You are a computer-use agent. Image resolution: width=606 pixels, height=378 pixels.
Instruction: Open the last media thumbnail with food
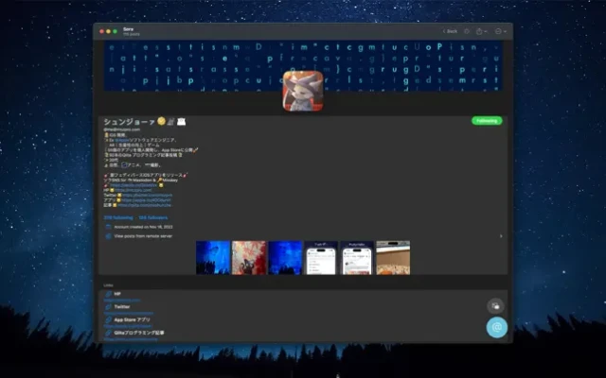pyautogui.click(x=393, y=258)
